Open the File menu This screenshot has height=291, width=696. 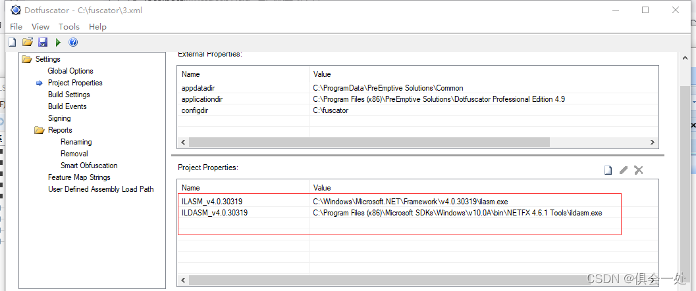click(x=16, y=26)
